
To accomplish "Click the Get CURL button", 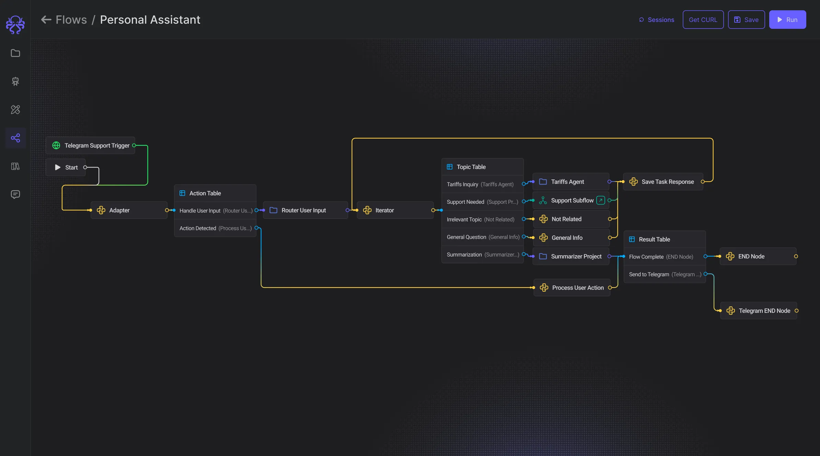I will pos(703,20).
